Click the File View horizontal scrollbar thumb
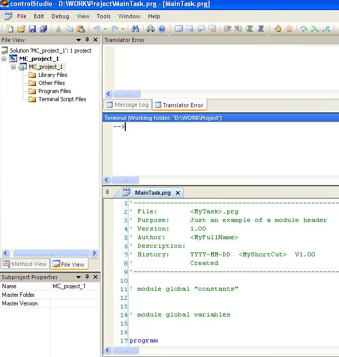The image size is (339, 357). coord(51,253)
